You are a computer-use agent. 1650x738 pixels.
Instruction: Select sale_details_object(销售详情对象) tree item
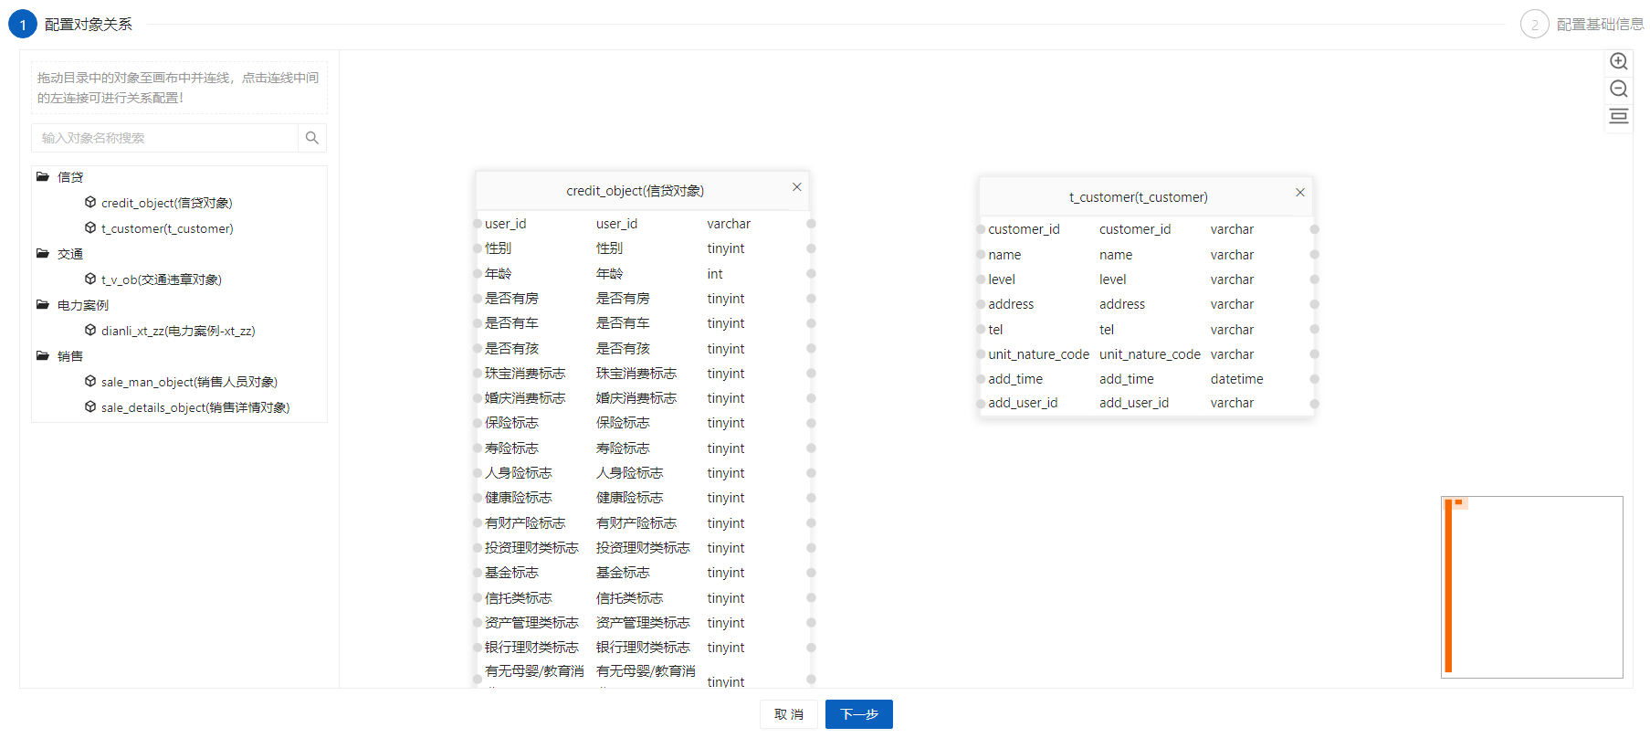[195, 407]
